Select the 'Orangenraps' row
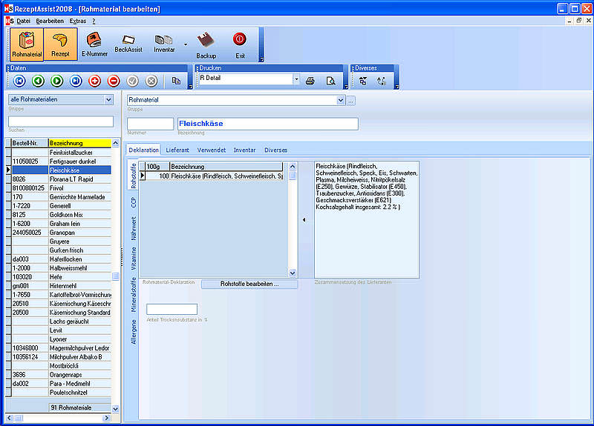This screenshot has height=426, width=594. (59, 375)
